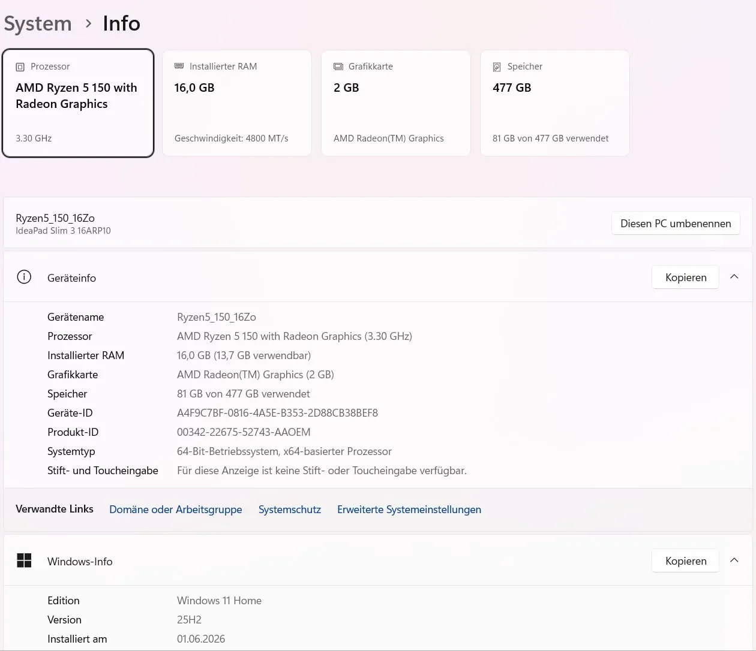Open the Systemschutz link
The image size is (756, 651).
click(x=290, y=510)
